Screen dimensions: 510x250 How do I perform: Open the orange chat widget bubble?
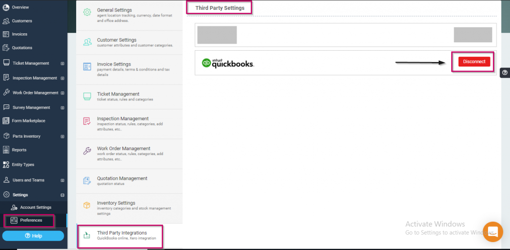[x=493, y=232]
